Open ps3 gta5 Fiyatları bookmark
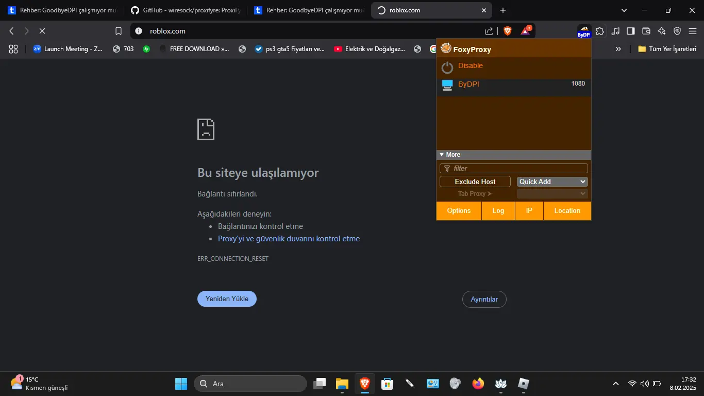Image resolution: width=704 pixels, height=396 pixels. [290, 49]
